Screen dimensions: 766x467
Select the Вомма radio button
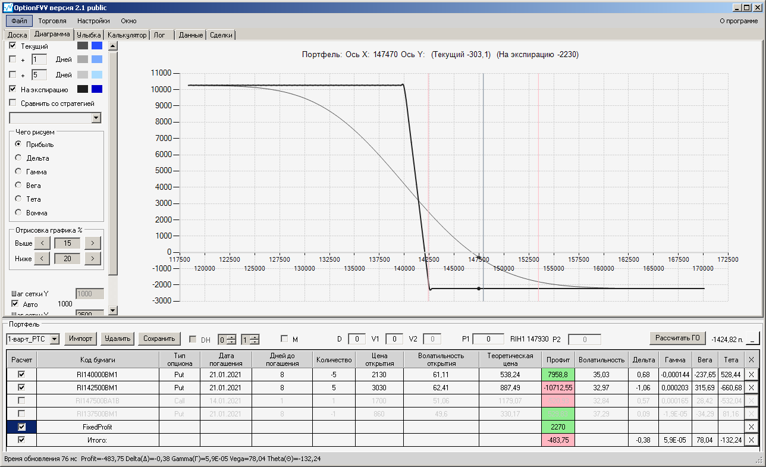(18, 213)
